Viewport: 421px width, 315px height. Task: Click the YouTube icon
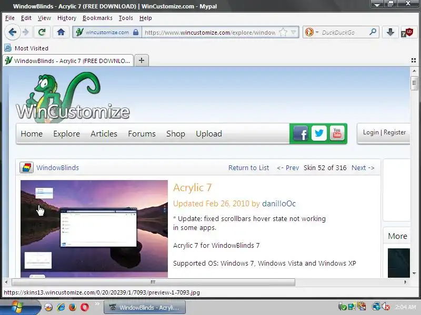click(x=337, y=133)
